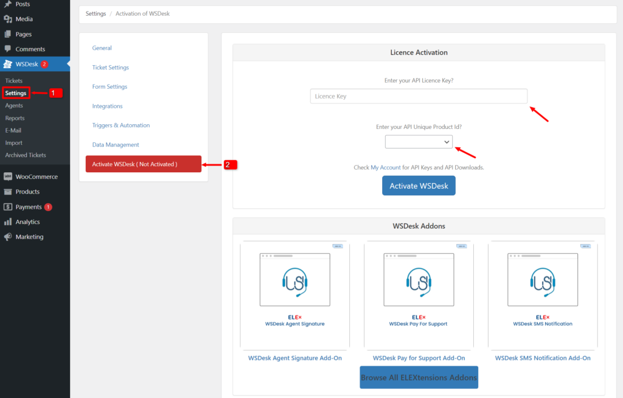This screenshot has width=623, height=398.
Task: Click the Media library icon
Action: pos(8,19)
